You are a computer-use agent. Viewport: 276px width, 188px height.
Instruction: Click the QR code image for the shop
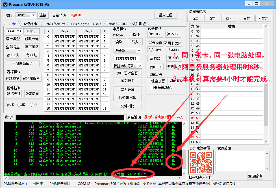[x=201, y=162]
